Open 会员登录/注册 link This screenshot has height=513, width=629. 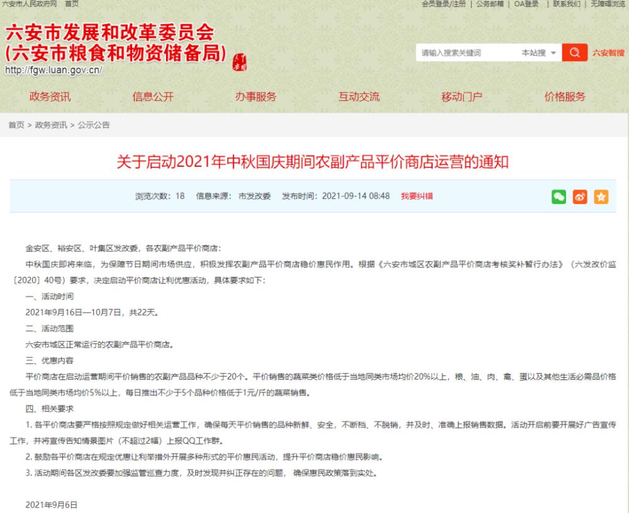coord(443,4)
